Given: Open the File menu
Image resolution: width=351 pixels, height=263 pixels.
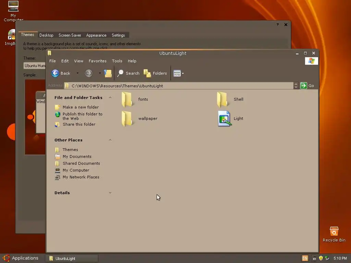Looking at the screenshot, I should 52,61.
